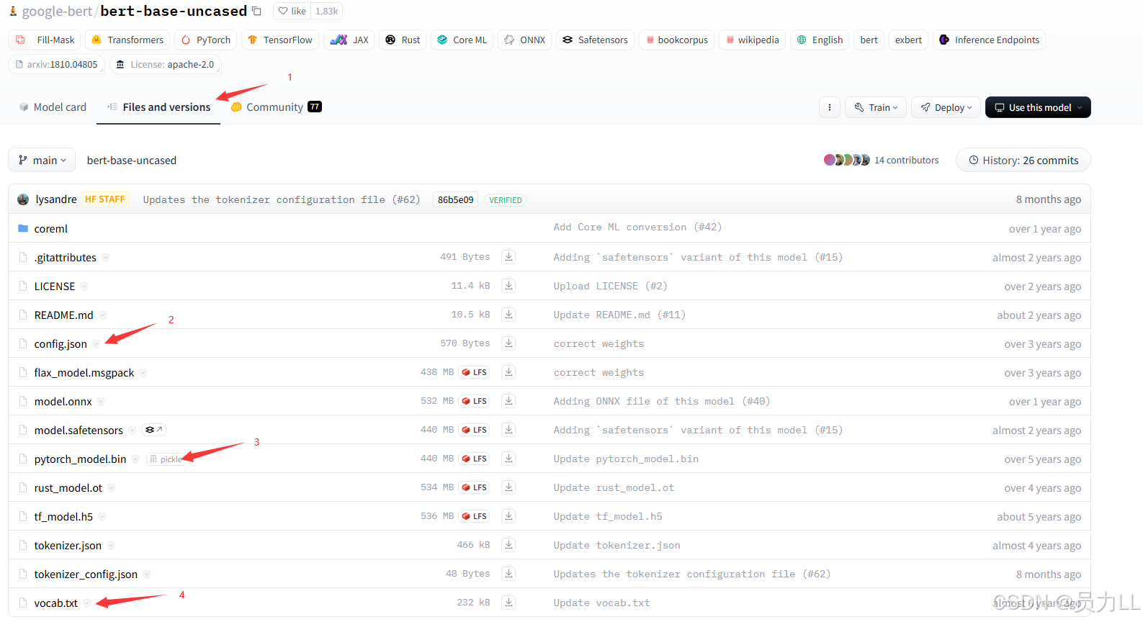
Task: View the 14 contributors list
Action: (x=882, y=160)
